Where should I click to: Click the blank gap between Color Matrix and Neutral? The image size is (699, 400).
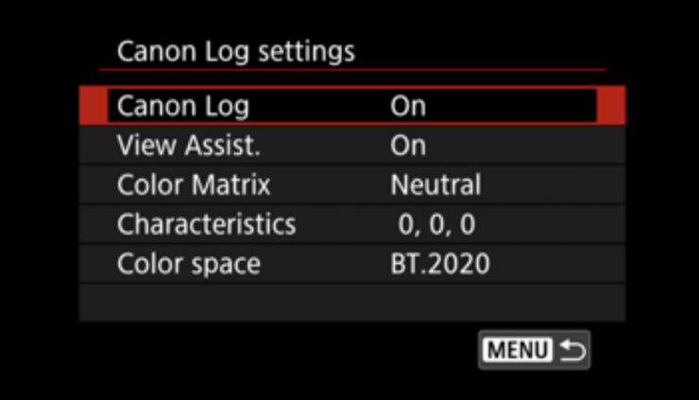[x=331, y=184]
